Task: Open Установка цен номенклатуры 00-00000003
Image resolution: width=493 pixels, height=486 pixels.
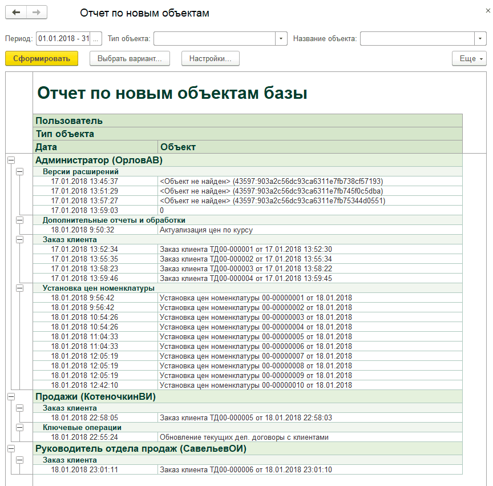Action: click(310, 318)
